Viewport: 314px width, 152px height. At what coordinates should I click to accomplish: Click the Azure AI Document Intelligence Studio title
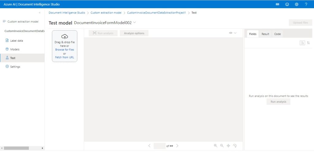point(32,4)
